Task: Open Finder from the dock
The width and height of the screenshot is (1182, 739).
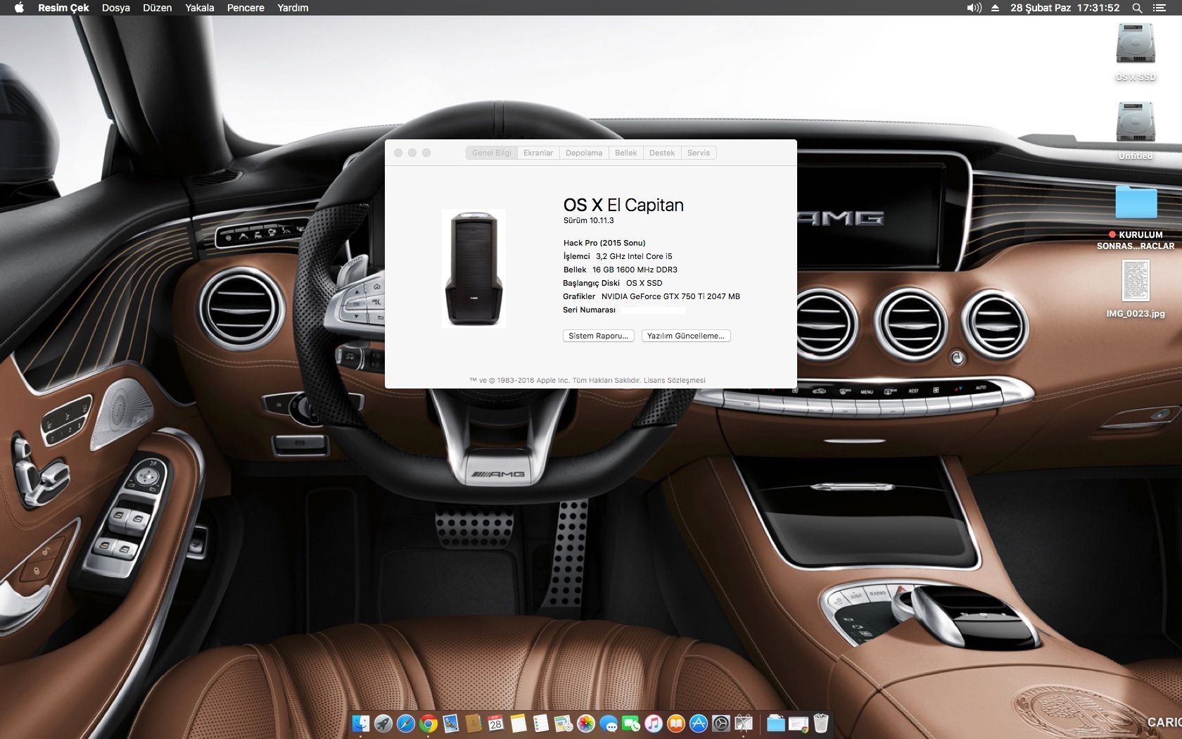Action: (x=361, y=723)
